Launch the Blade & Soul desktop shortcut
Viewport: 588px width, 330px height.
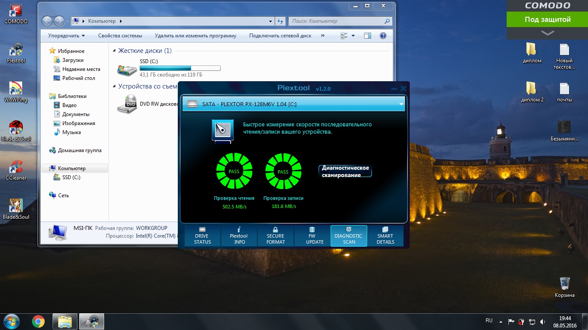click(16, 131)
